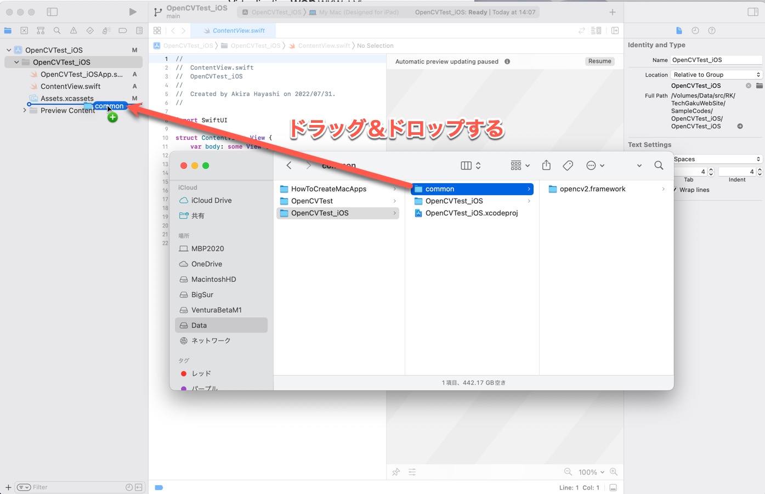The height and width of the screenshot is (494, 765).
Task: Show the File inspector
Action: point(679,31)
